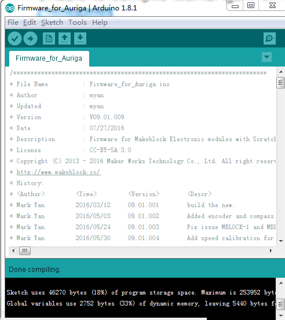The height and width of the screenshot is (320, 285).
Task: Select the Firmware_for_Auriga tab
Action: (49, 58)
